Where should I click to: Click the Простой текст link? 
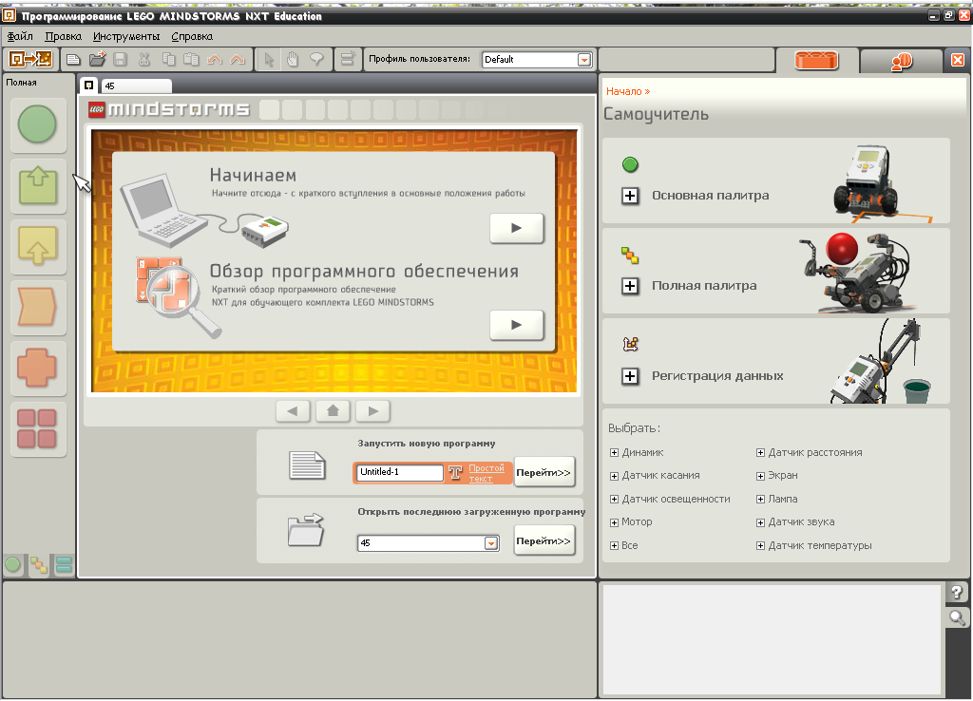[486, 473]
